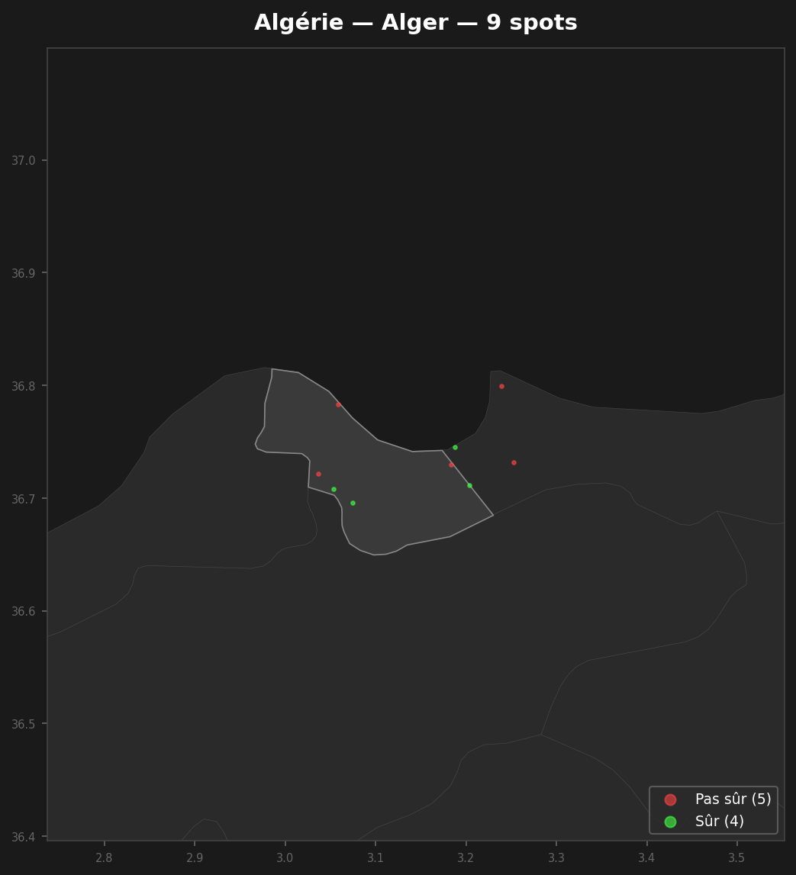Click the red marker beside 'Pas sûr (5)' in the legend
Viewport: 796px width, 875px height.
pos(670,799)
